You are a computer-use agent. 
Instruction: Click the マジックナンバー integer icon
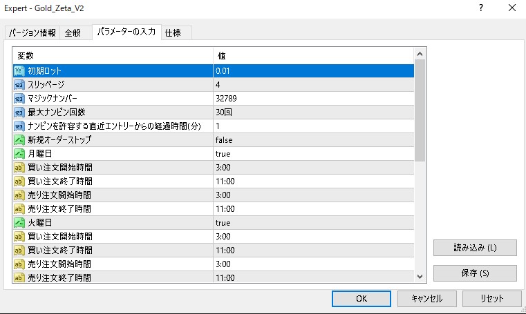pyautogui.click(x=19, y=99)
